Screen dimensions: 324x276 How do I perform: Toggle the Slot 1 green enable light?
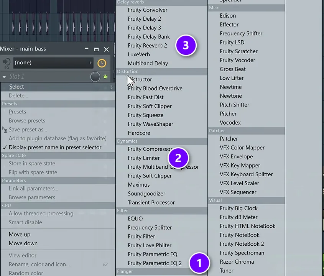coord(105,77)
